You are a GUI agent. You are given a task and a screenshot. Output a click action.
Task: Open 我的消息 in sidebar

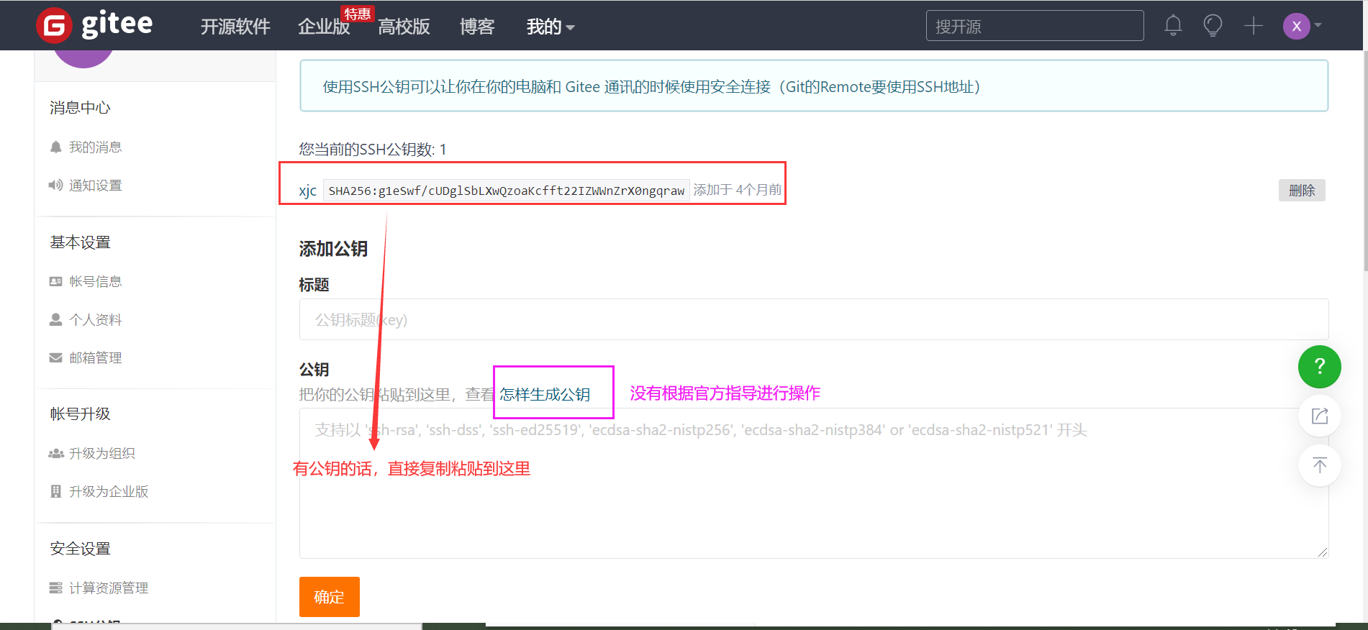pos(95,147)
